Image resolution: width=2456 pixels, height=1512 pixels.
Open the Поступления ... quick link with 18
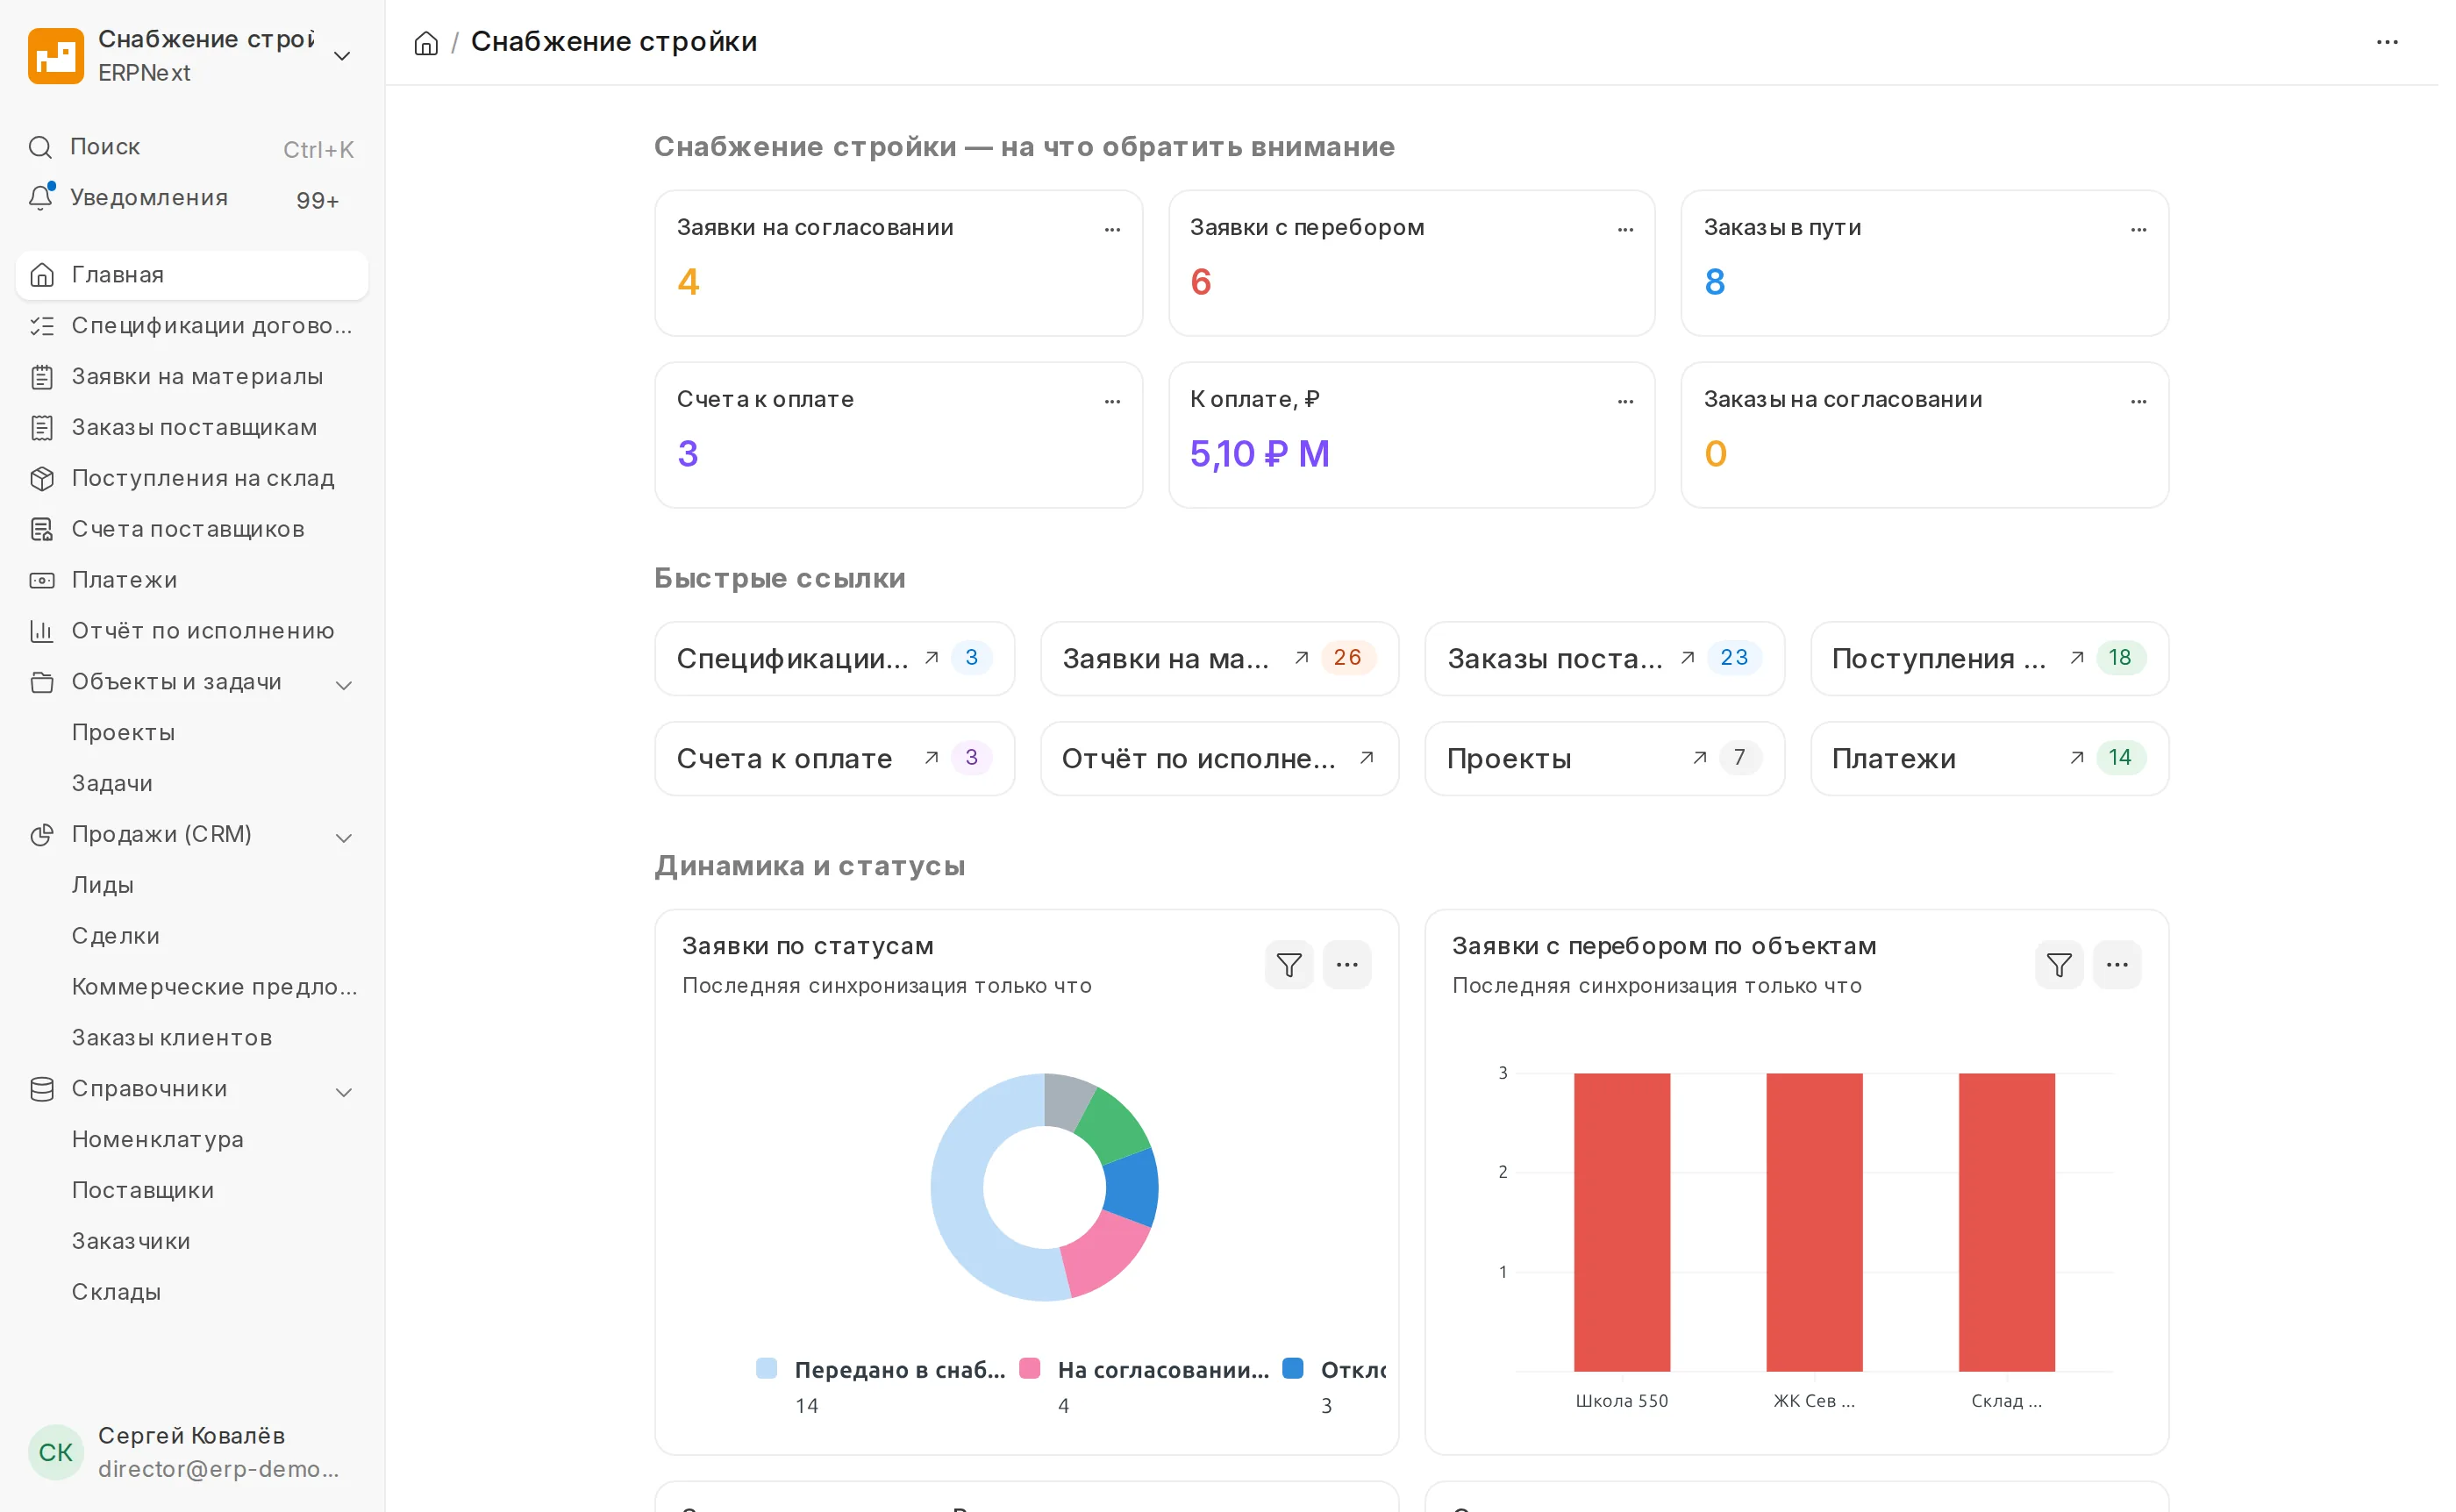pyautogui.click(x=2003, y=663)
